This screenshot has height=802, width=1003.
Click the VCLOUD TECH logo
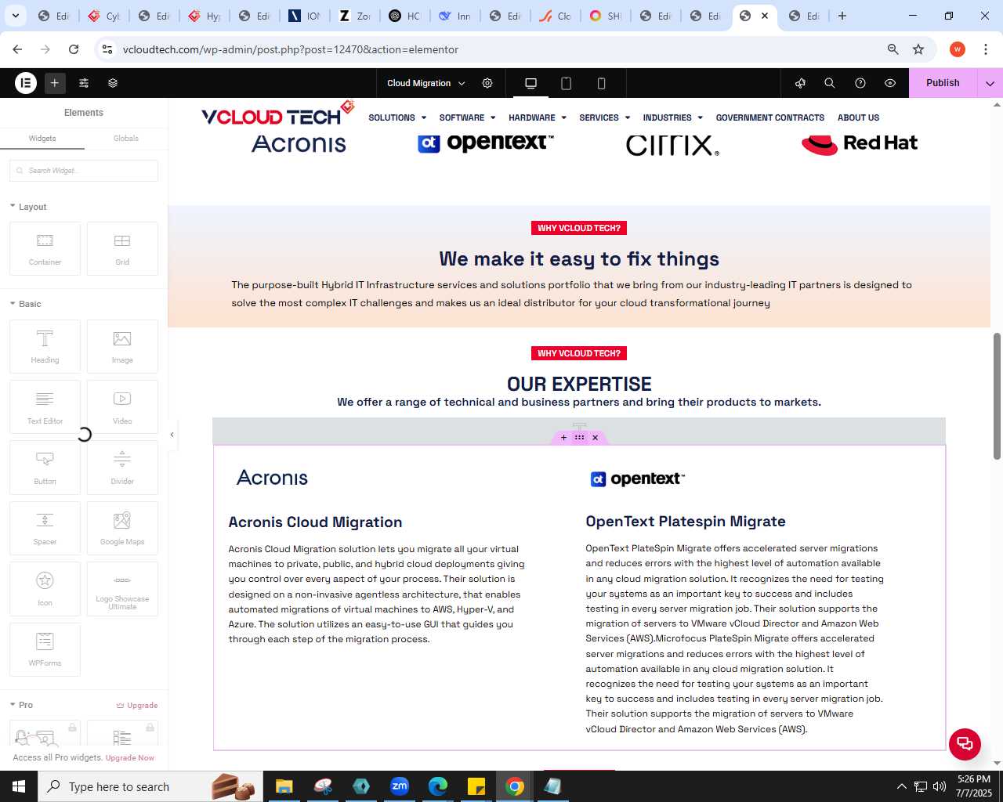(x=278, y=114)
